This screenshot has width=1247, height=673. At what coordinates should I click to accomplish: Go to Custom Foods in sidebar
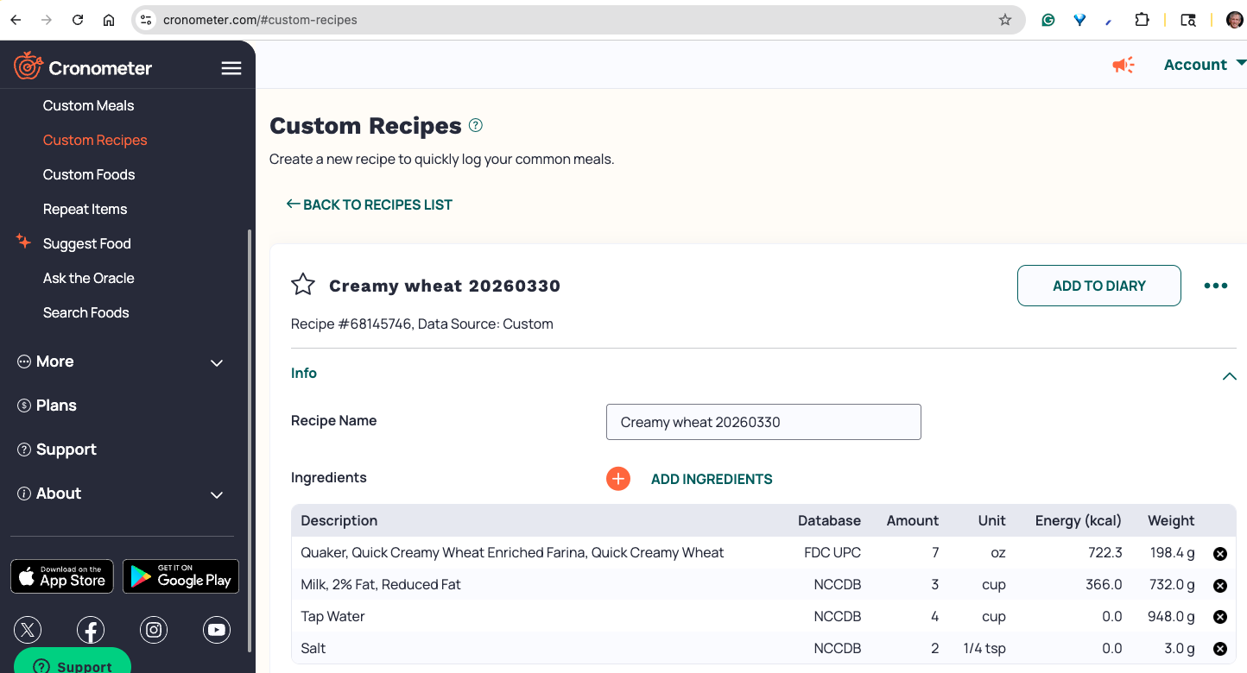[89, 174]
